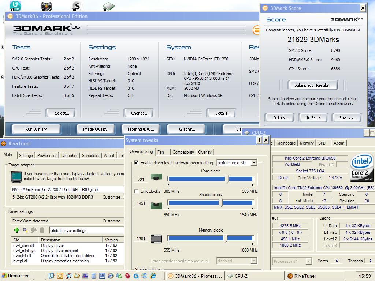Image resolution: width=375 pixels, height=281 pixels.
Task: Click the Intel Core 2 Extreme logo in CPU-Z
Action: pos(362,168)
